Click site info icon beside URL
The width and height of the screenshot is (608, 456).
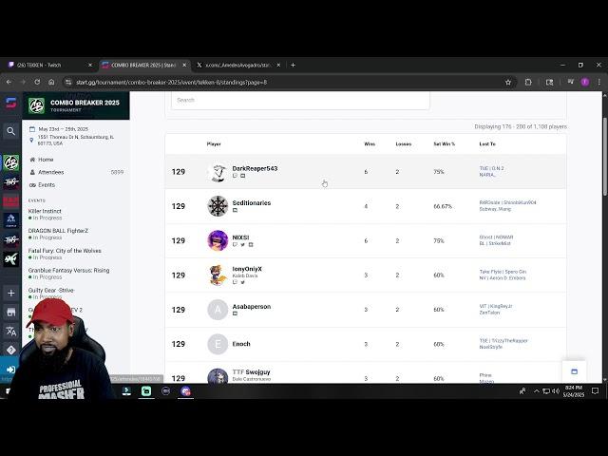coord(68,83)
